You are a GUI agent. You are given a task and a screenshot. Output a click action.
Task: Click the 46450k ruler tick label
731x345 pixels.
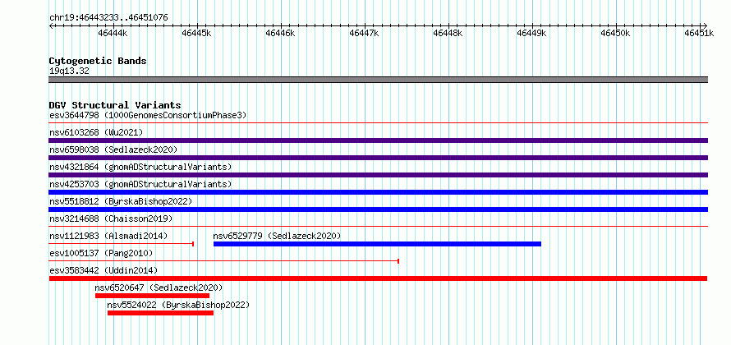[x=615, y=33]
